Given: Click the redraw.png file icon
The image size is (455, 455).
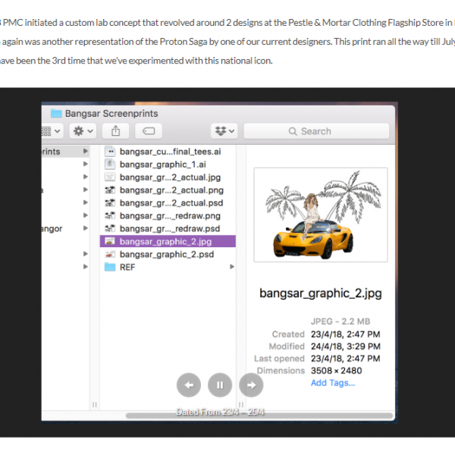Looking at the screenshot, I should (x=109, y=215).
